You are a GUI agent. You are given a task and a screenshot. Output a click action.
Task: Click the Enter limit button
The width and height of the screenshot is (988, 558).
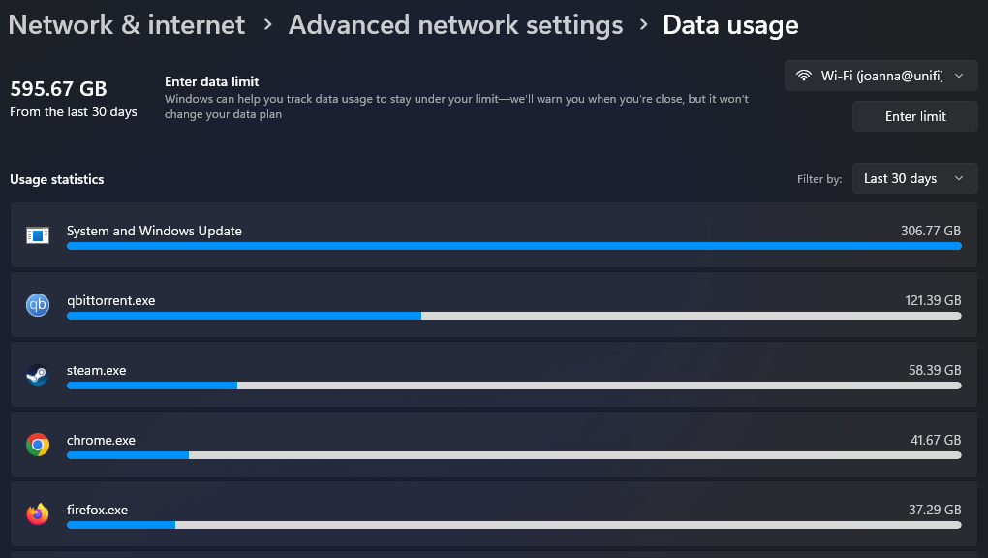point(915,116)
